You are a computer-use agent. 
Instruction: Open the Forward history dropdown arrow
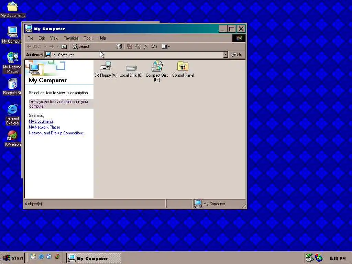(x=58, y=46)
